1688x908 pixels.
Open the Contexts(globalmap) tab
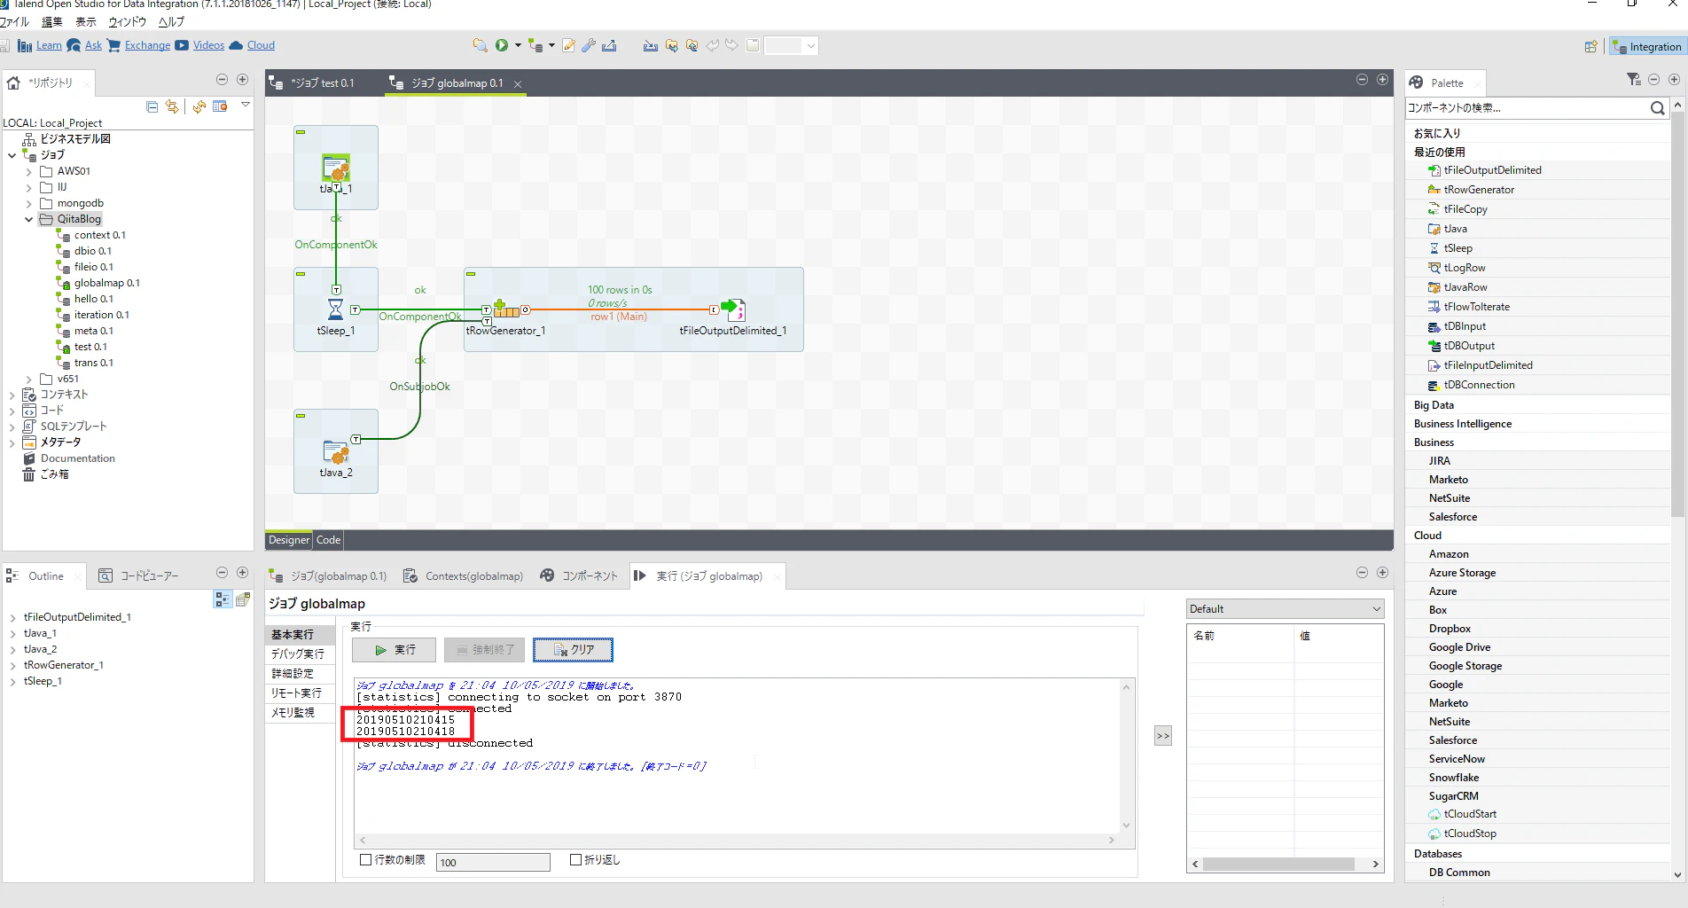point(463,576)
